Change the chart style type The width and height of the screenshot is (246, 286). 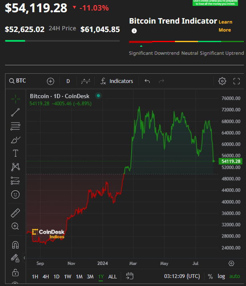86,81
